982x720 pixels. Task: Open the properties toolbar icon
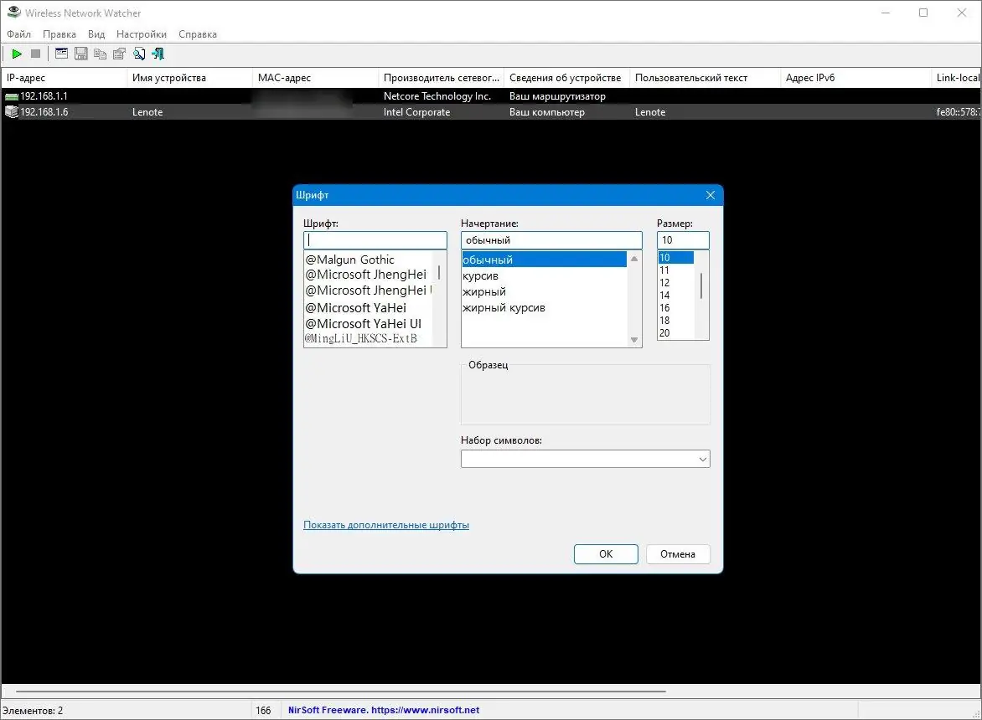(x=119, y=54)
